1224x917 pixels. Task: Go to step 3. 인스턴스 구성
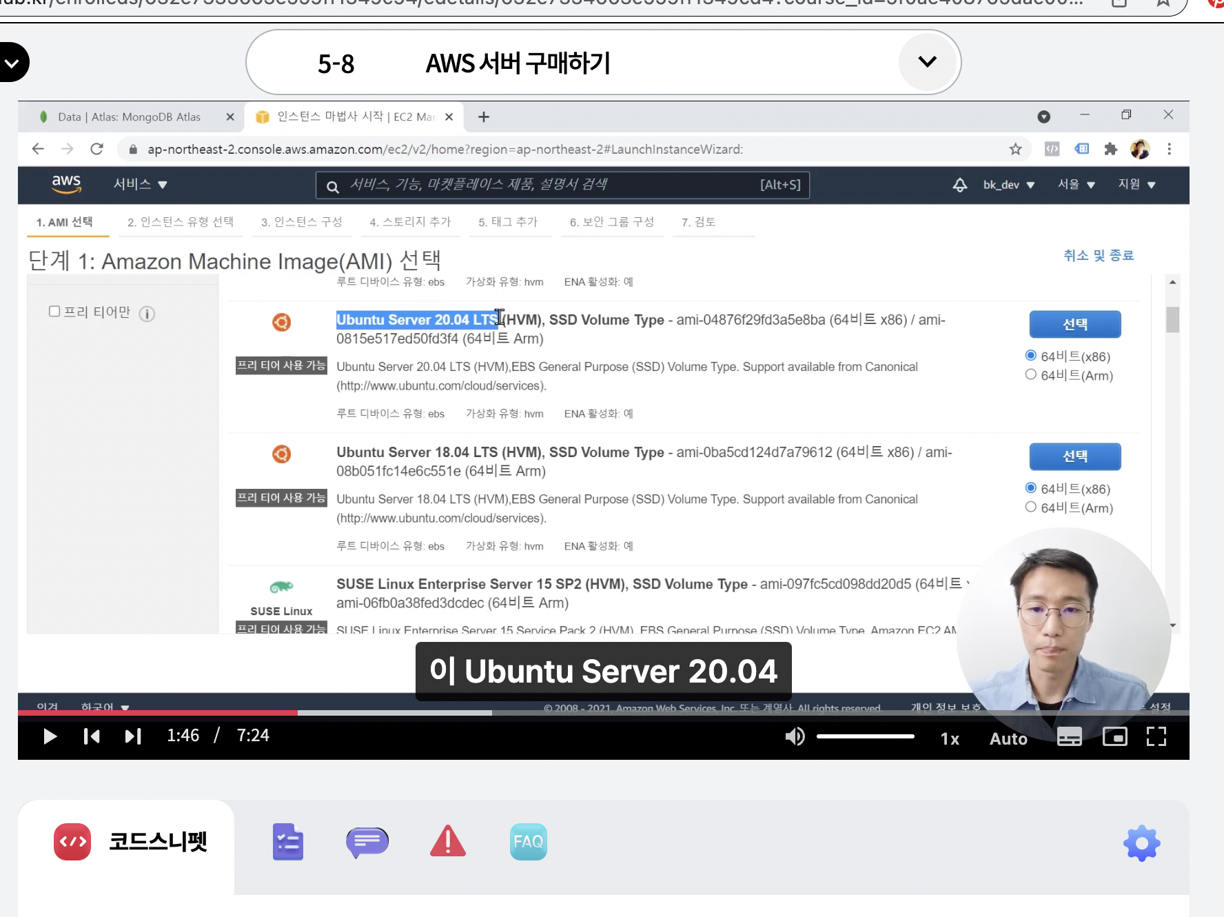coord(301,222)
